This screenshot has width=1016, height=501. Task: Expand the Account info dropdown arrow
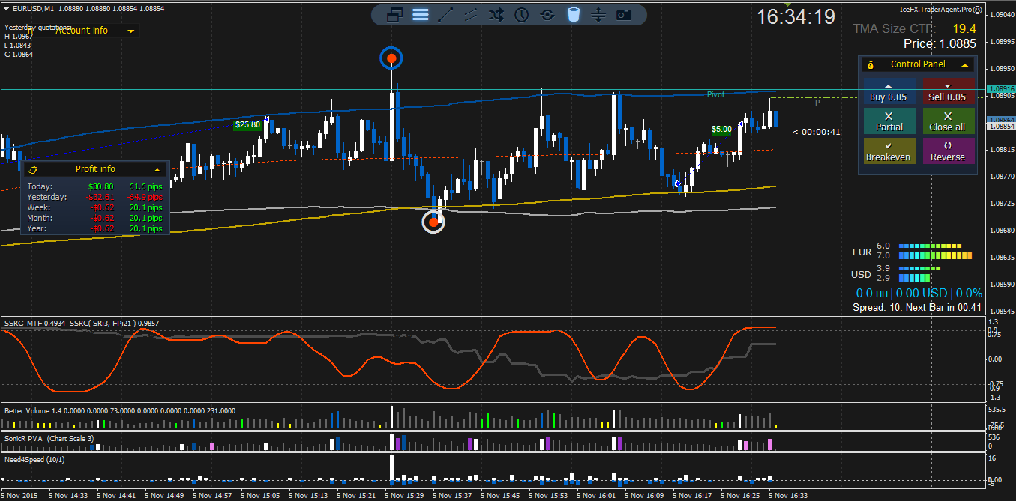pyautogui.click(x=131, y=31)
